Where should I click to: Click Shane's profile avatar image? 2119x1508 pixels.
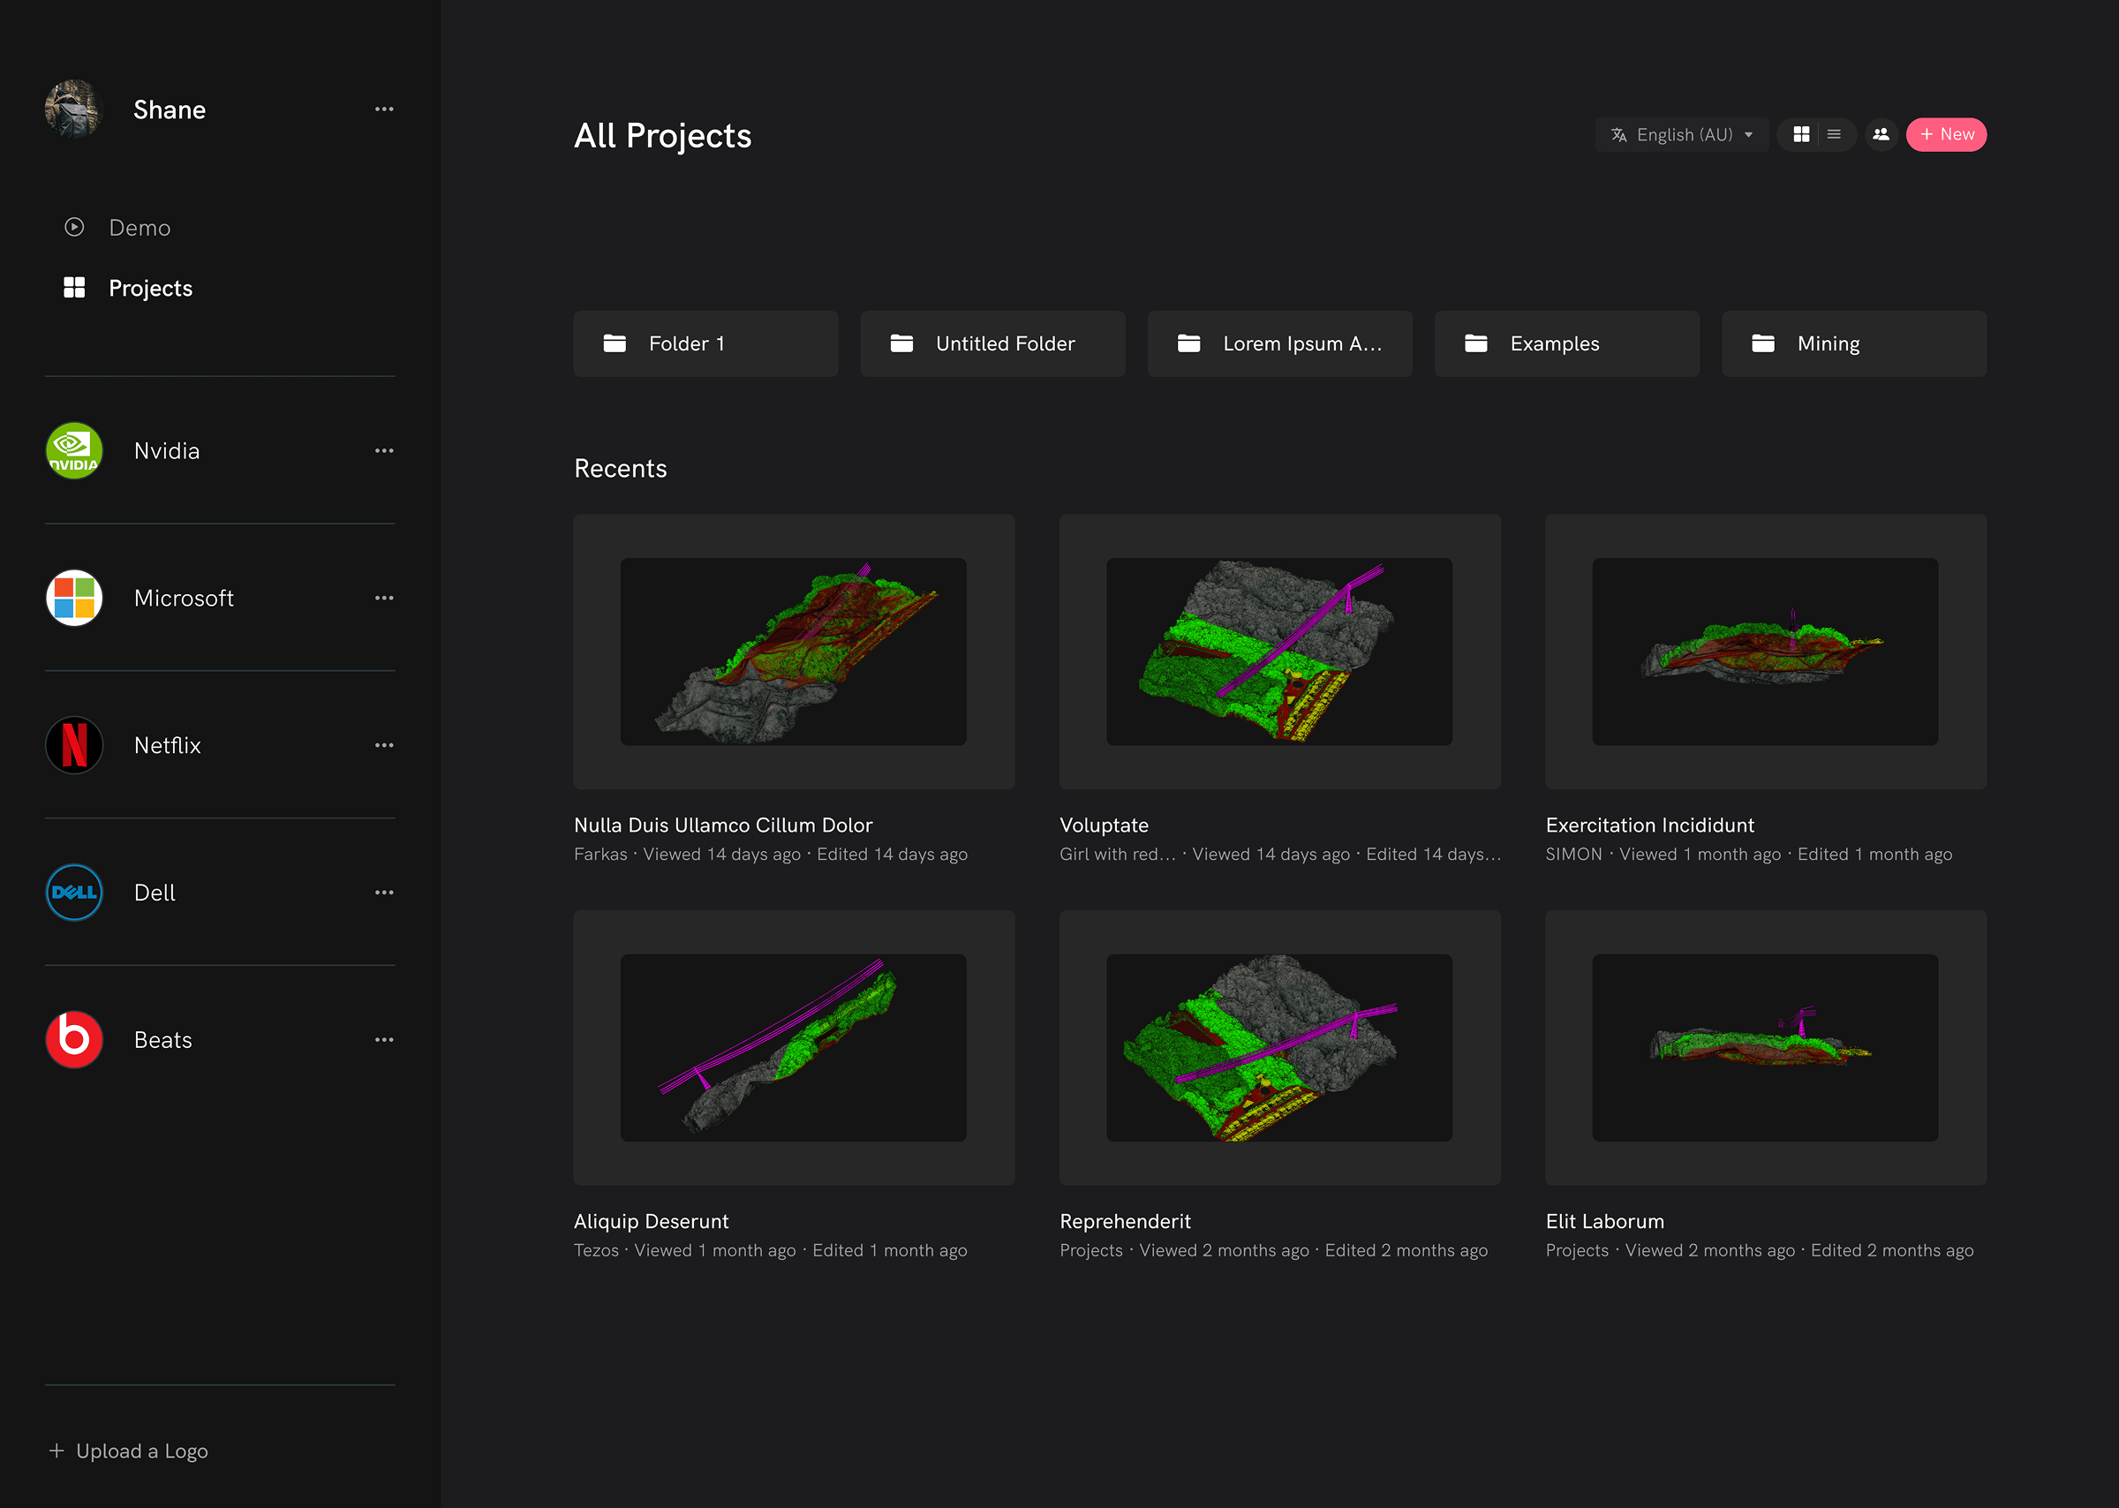pos(73,109)
